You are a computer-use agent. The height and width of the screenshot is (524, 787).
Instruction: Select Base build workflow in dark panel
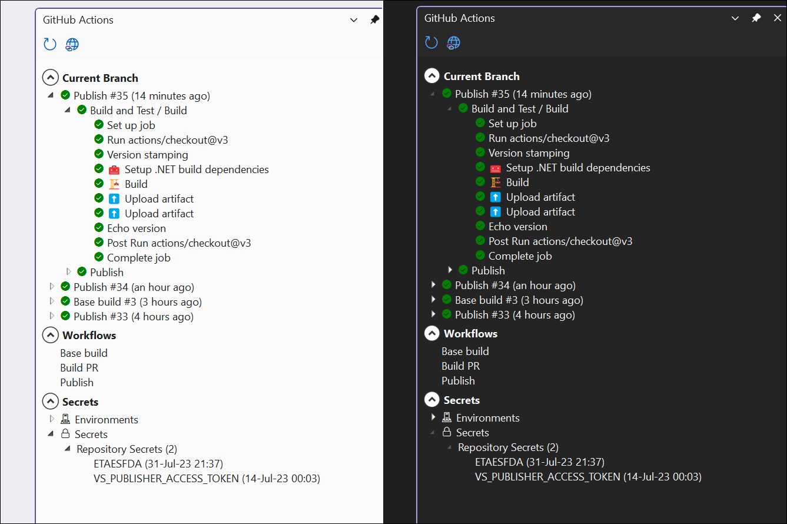465,351
